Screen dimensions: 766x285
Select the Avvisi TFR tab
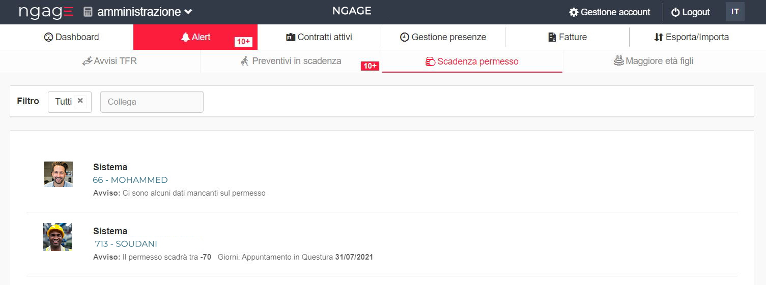(109, 61)
